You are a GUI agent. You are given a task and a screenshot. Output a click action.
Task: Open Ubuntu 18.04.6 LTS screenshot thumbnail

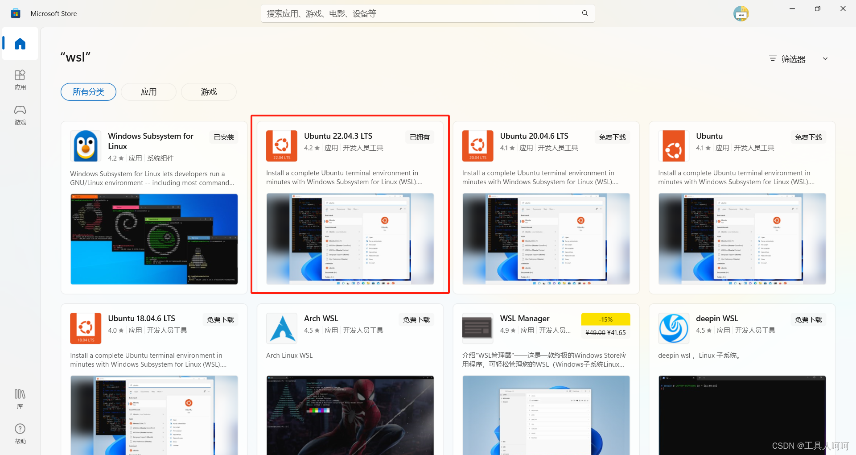point(154,415)
